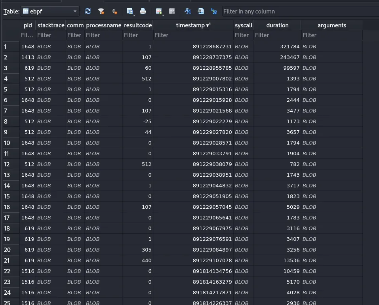Clear sorting order icon
Screen dimensions: 379x305
(x=114, y=11)
